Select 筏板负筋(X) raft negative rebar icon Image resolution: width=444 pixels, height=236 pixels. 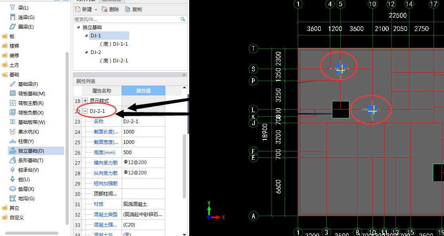[x=12, y=112]
